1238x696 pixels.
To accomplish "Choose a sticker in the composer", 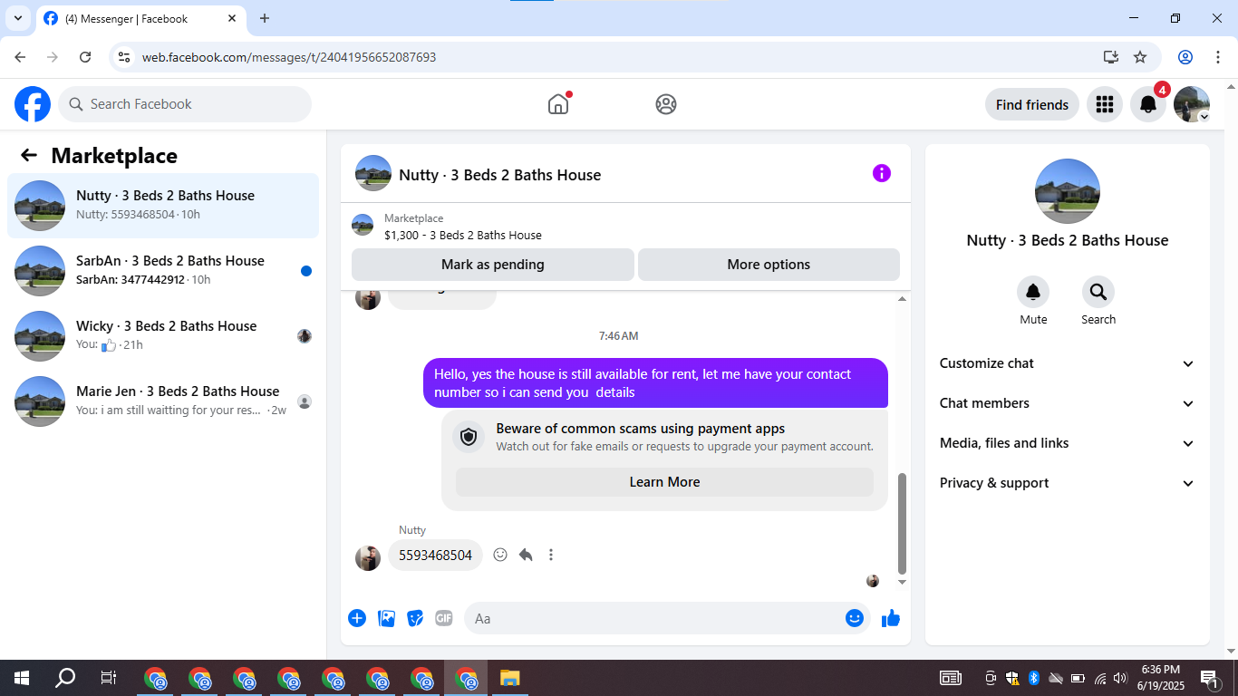I will (x=415, y=618).
